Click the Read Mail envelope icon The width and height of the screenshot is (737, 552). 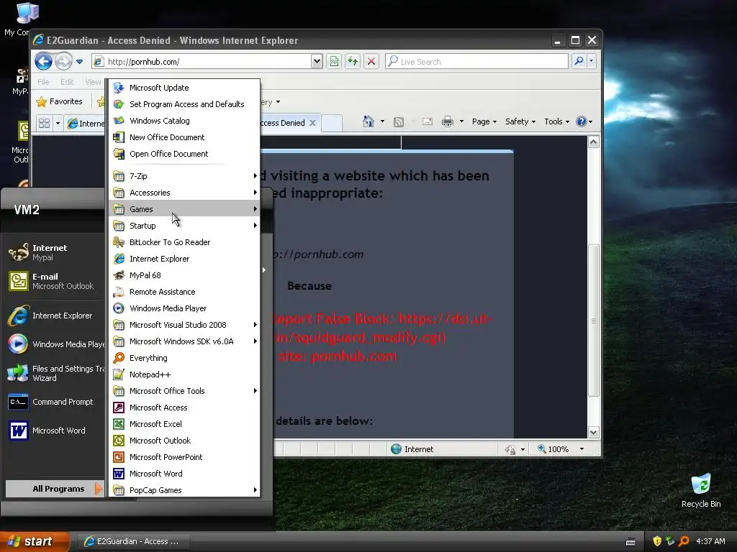[x=428, y=121]
